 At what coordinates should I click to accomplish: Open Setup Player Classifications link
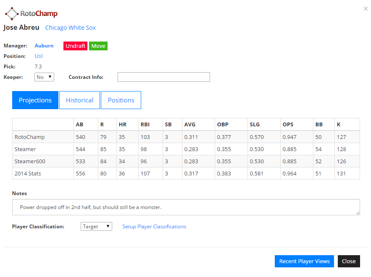pyautogui.click(x=154, y=226)
